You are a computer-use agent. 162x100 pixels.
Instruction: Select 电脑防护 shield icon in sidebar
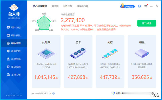pyautogui.click(x=8, y=51)
